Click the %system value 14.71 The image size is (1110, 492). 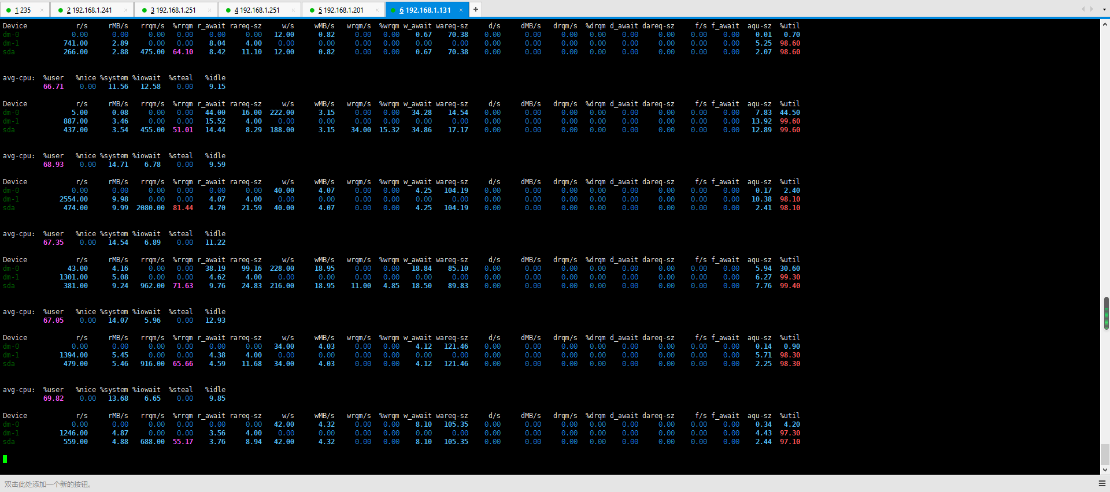tap(118, 165)
